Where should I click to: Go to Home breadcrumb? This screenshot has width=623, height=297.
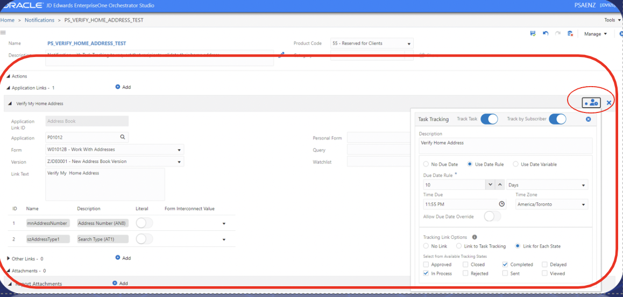point(7,20)
